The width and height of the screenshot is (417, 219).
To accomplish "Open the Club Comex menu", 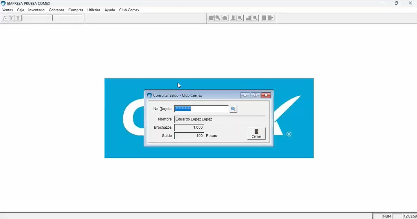I will [x=129, y=10].
